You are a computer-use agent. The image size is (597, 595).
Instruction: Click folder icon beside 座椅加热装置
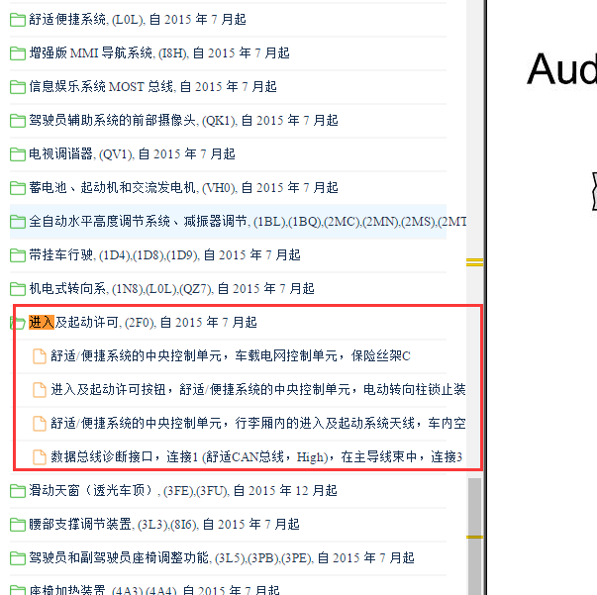[x=18, y=591]
